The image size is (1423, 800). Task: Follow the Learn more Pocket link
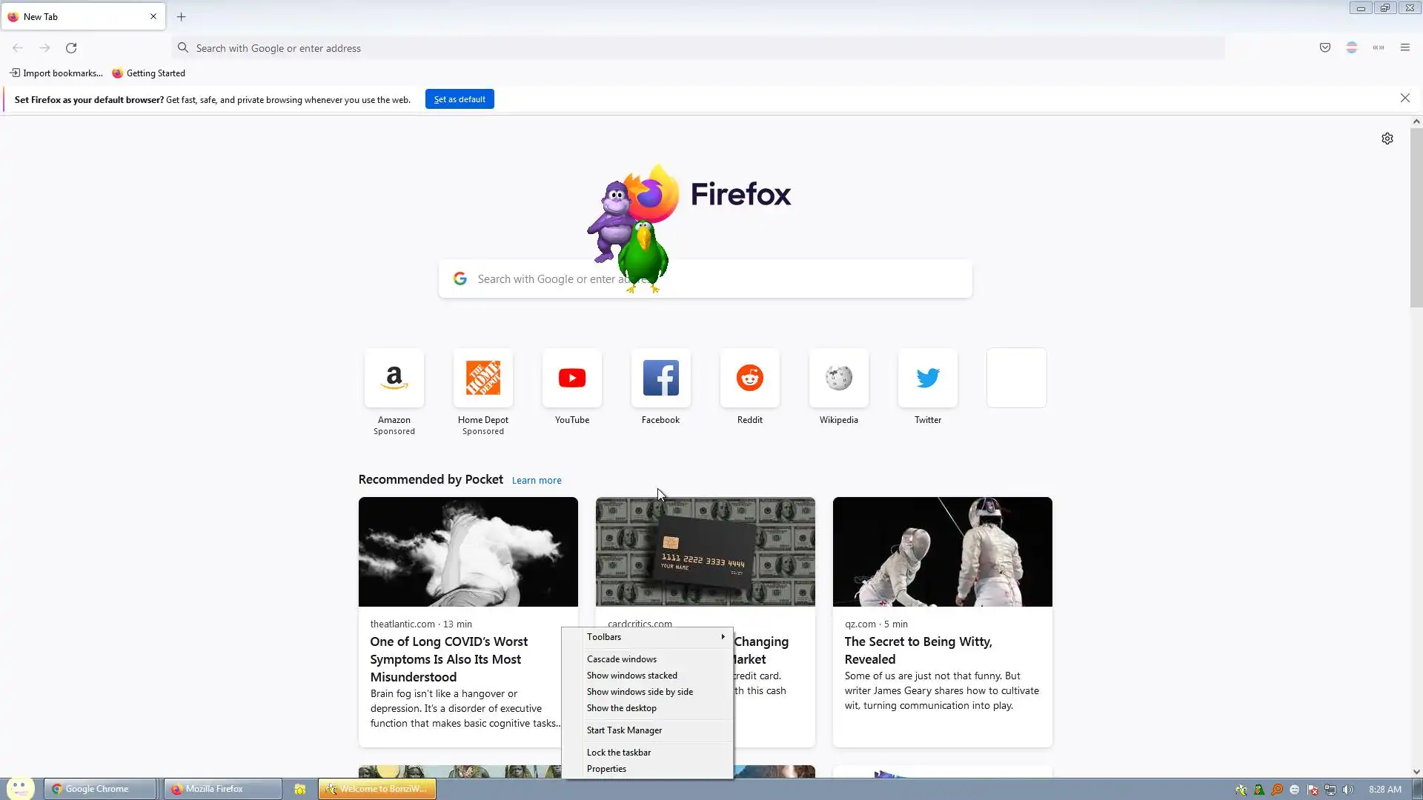point(536,481)
